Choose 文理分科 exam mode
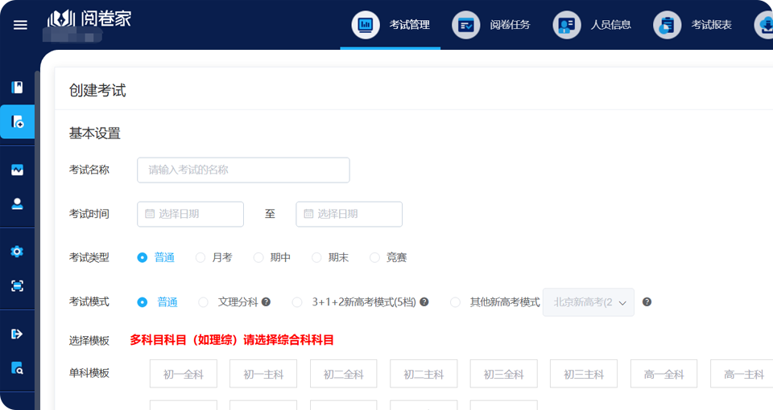Image resolution: width=773 pixels, height=410 pixels. tap(204, 302)
